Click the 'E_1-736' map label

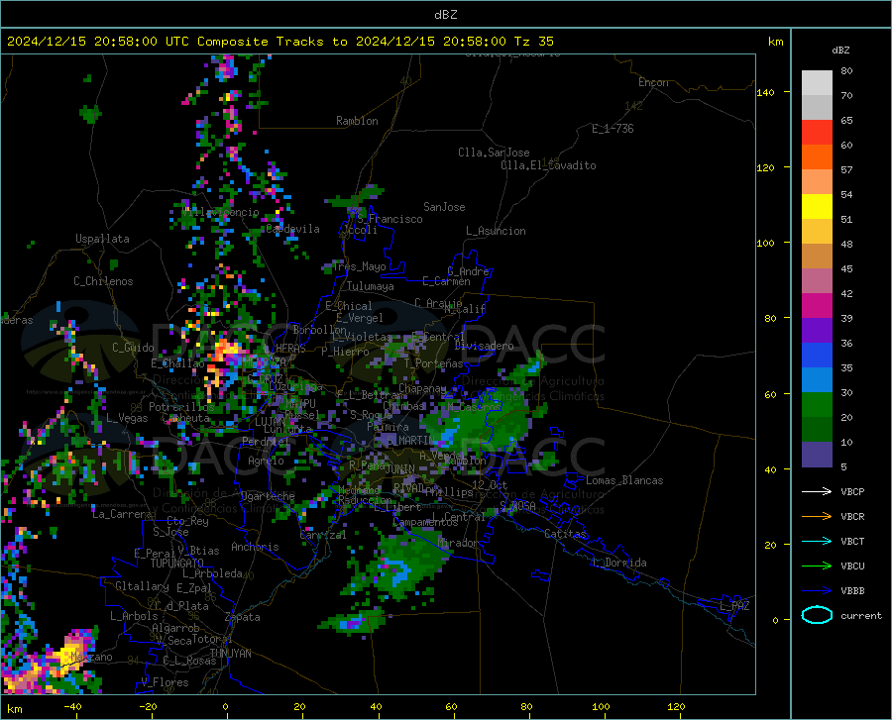(x=613, y=129)
